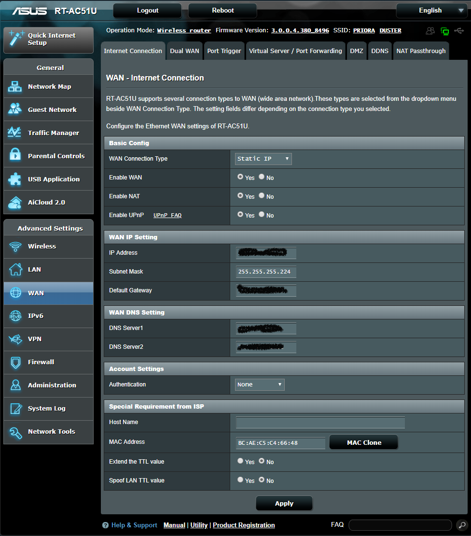Screen dimensions: 471x536
Task: Click the Administration user icon
Action: coord(15,385)
